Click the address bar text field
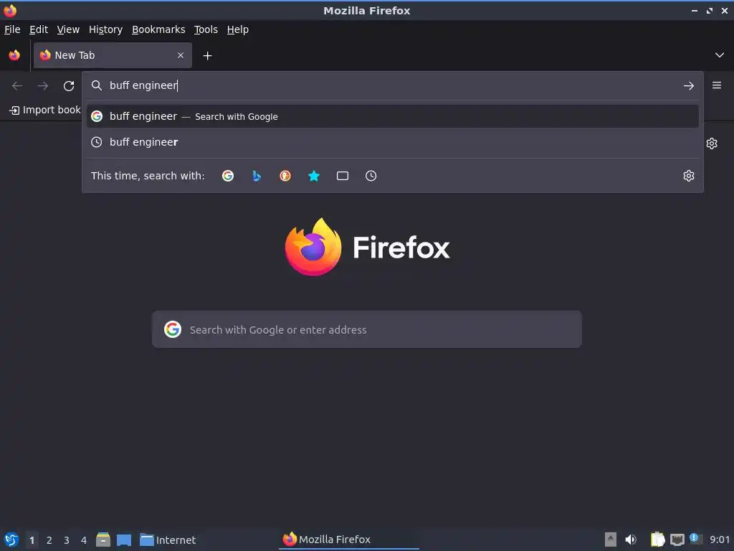The image size is (734, 551). [392, 85]
